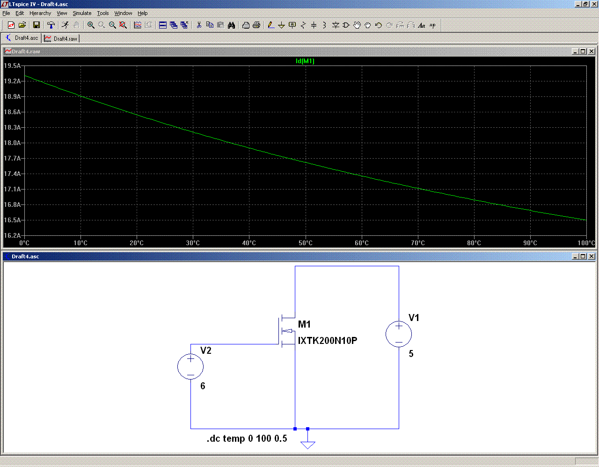Click the Close All Windows icon
Viewport: 599px width, 467px height.
point(184,25)
